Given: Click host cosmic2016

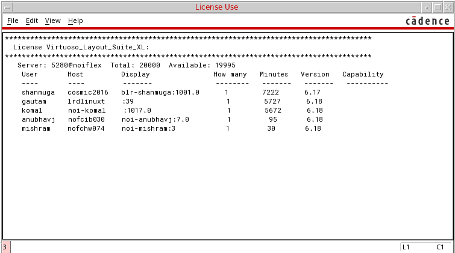Looking at the screenshot, I should click(88, 93).
